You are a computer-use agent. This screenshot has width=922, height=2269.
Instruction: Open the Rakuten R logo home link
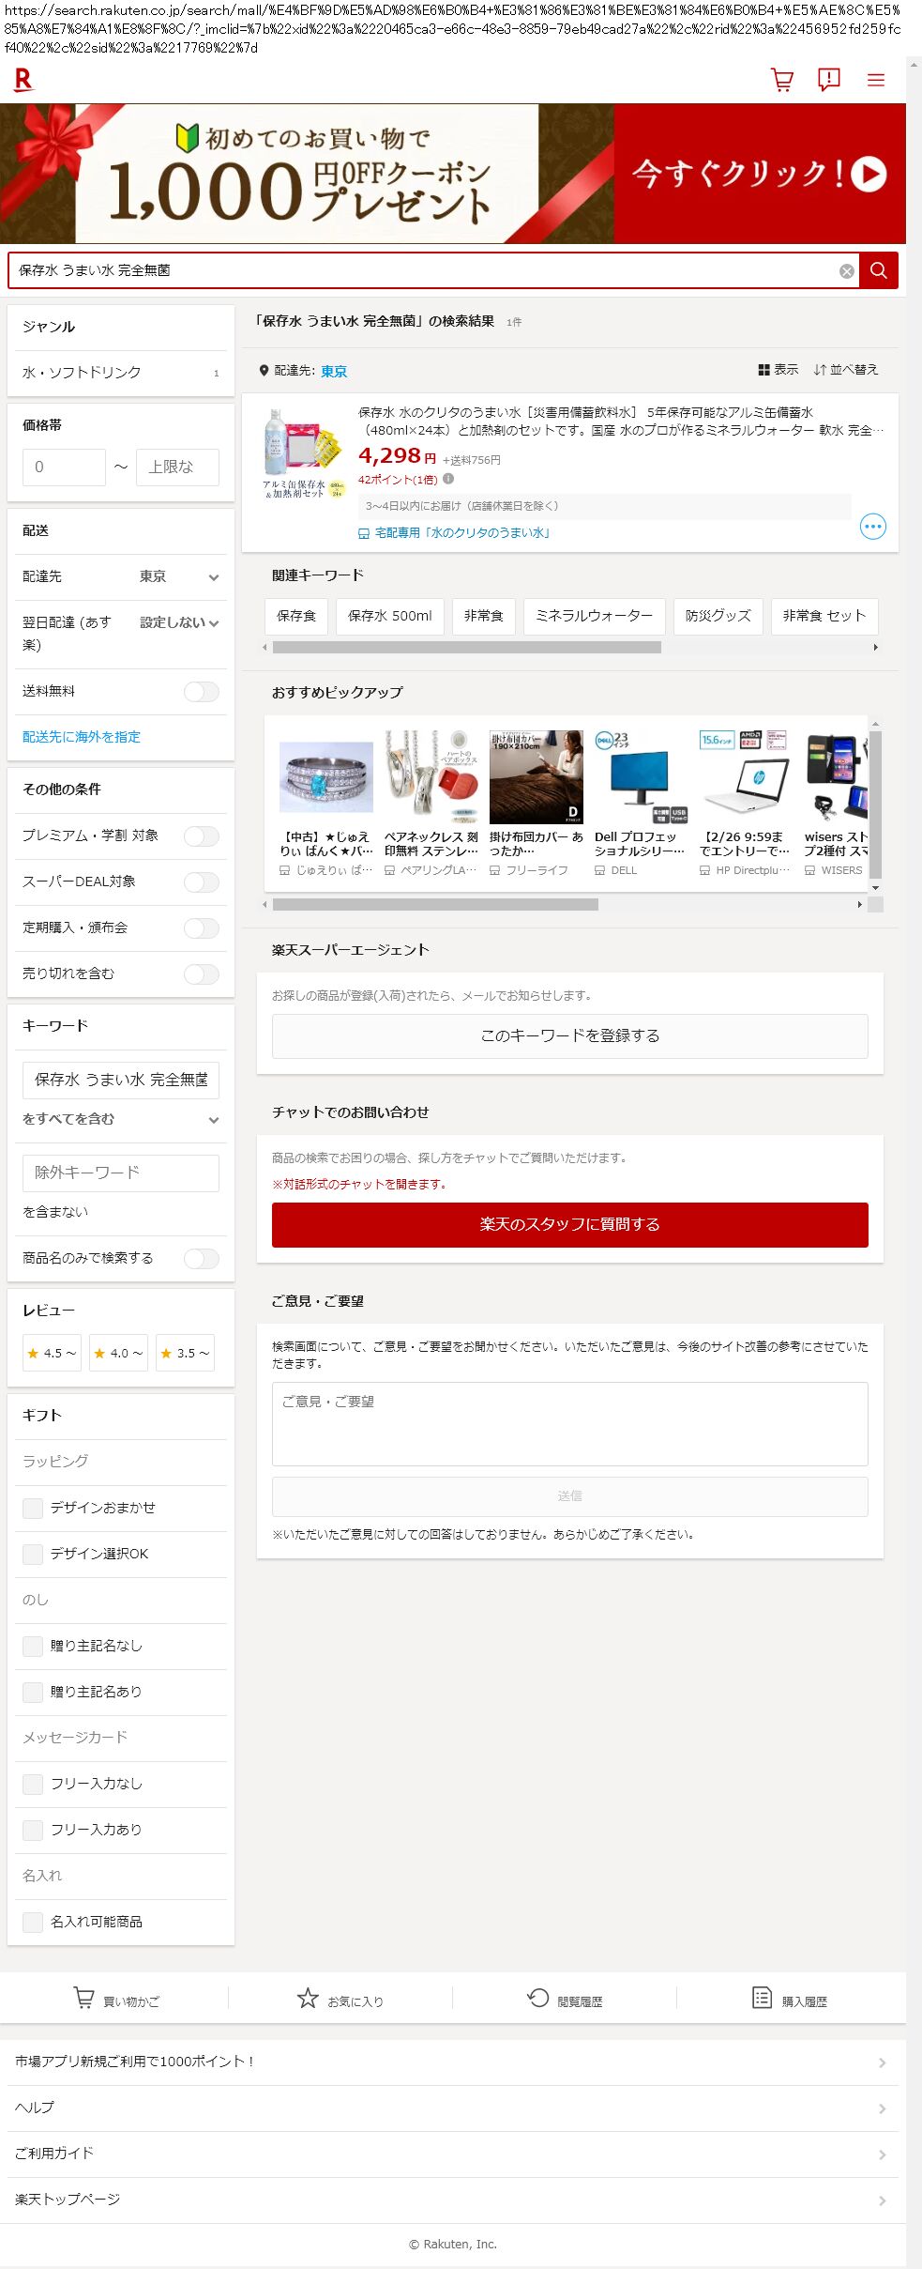23,80
